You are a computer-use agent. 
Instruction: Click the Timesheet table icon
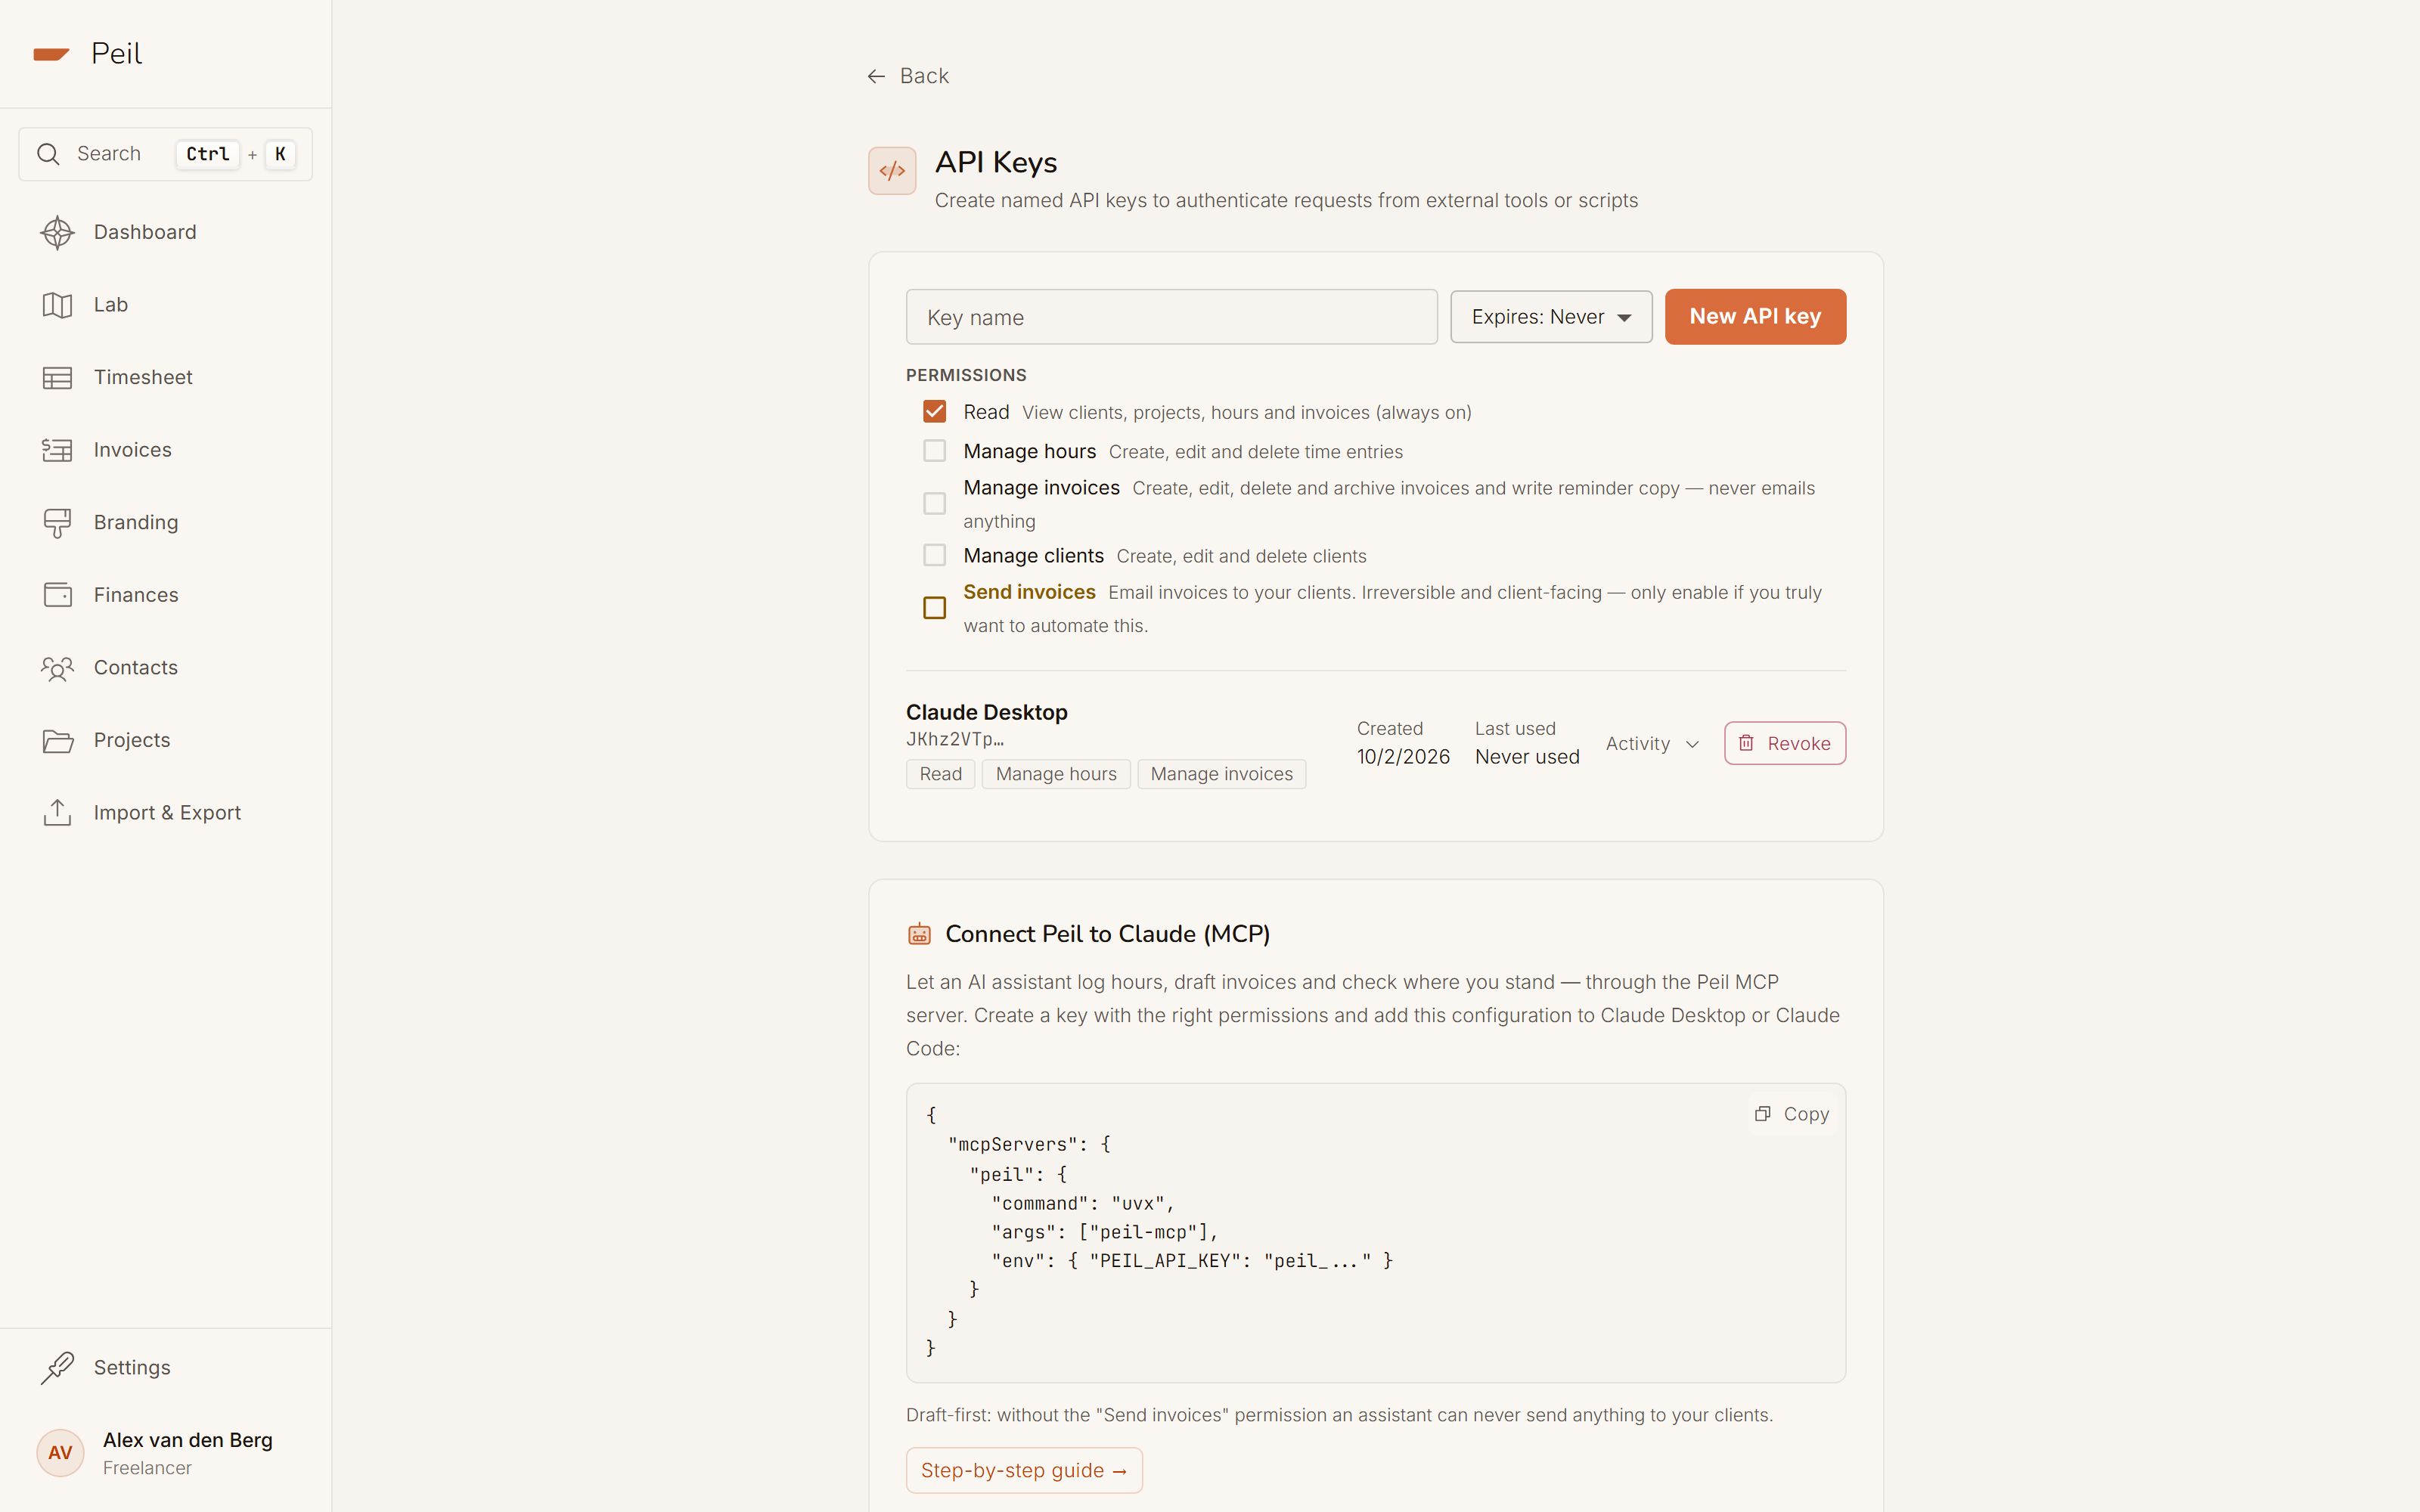pos(57,377)
